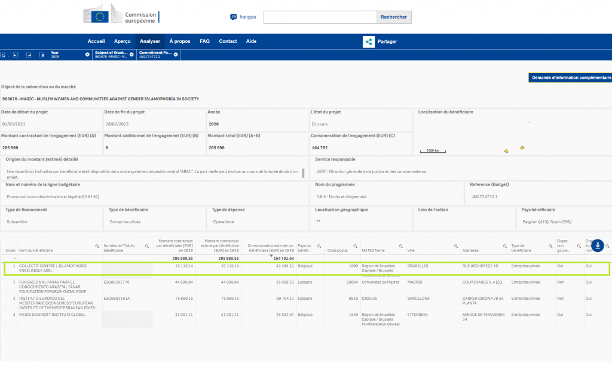Click Demande d'information complémentaire button
This screenshot has height=366, width=612.
point(570,78)
